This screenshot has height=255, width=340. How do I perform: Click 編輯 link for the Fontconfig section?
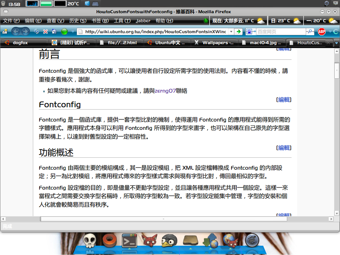point(284,100)
